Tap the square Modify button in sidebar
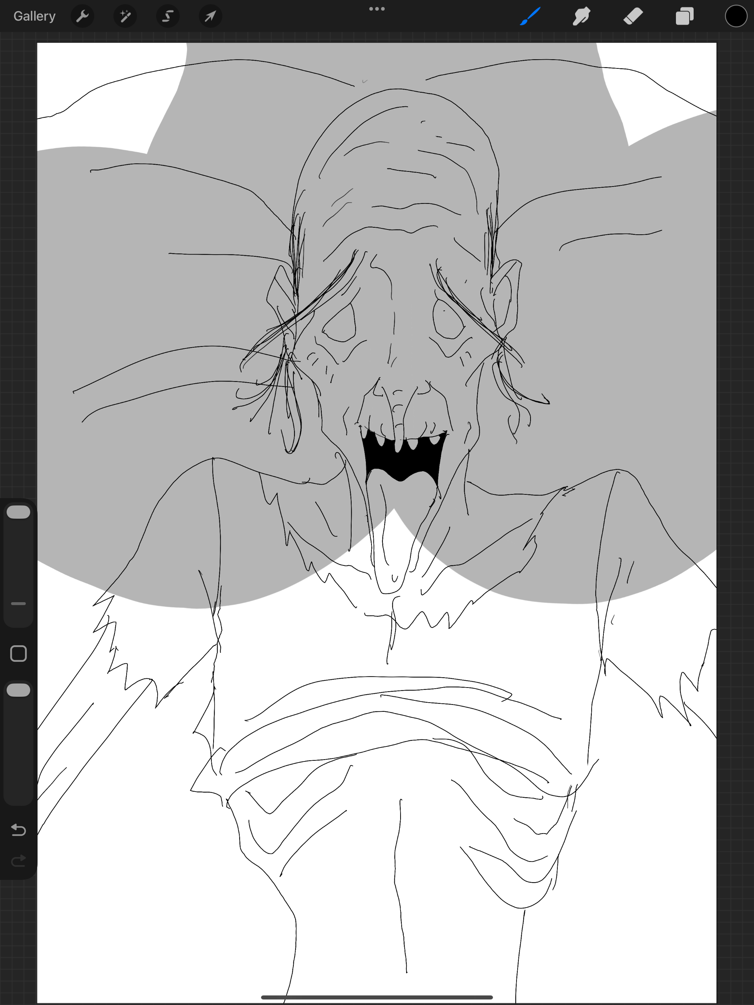Image resolution: width=754 pixels, height=1005 pixels. tap(18, 653)
